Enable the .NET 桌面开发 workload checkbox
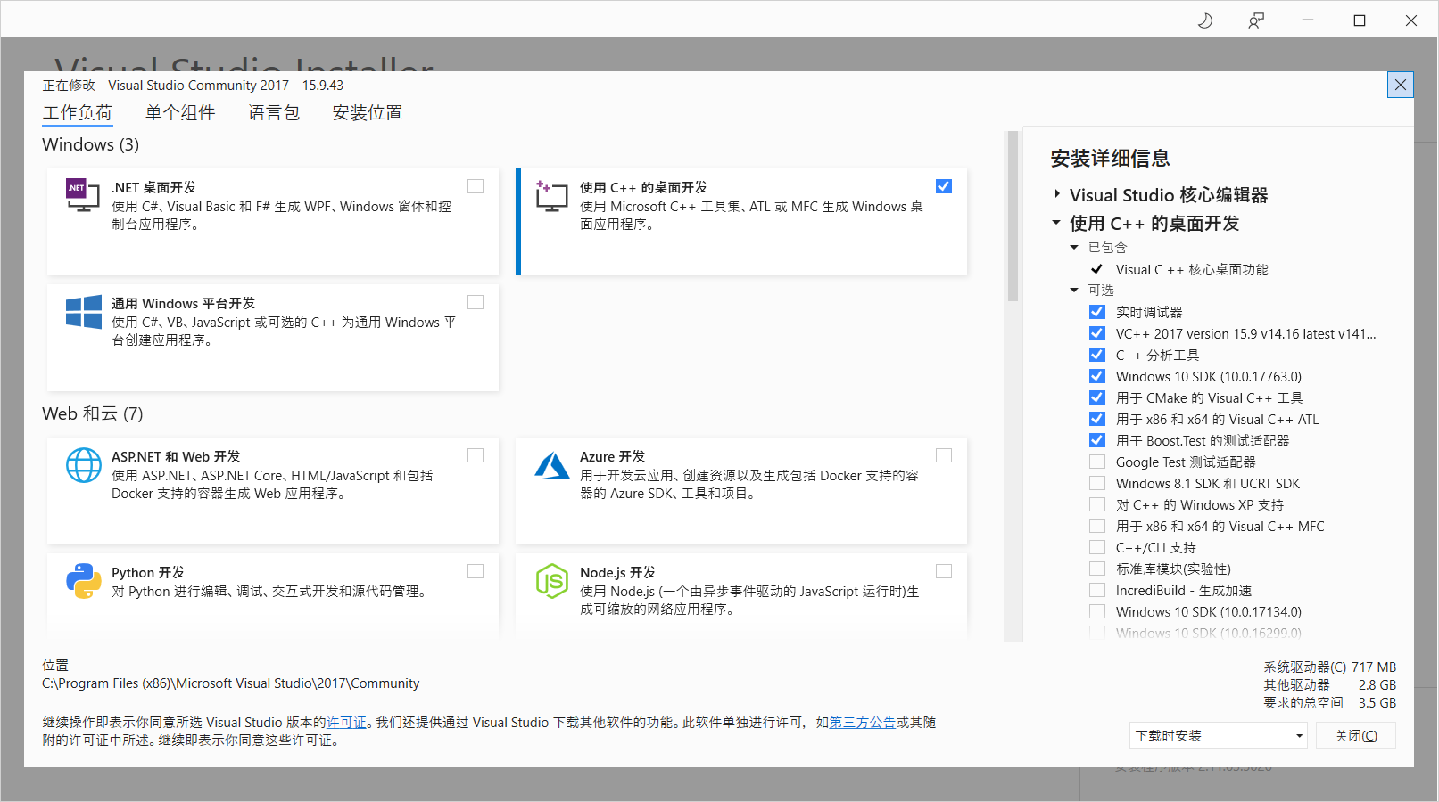The image size is (1439, 802). [475, 185]
